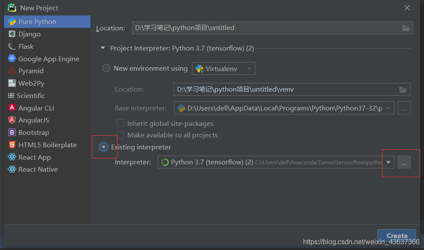Browse folder for project Location
The image size is (424, 250).
(x=406, y=28)
